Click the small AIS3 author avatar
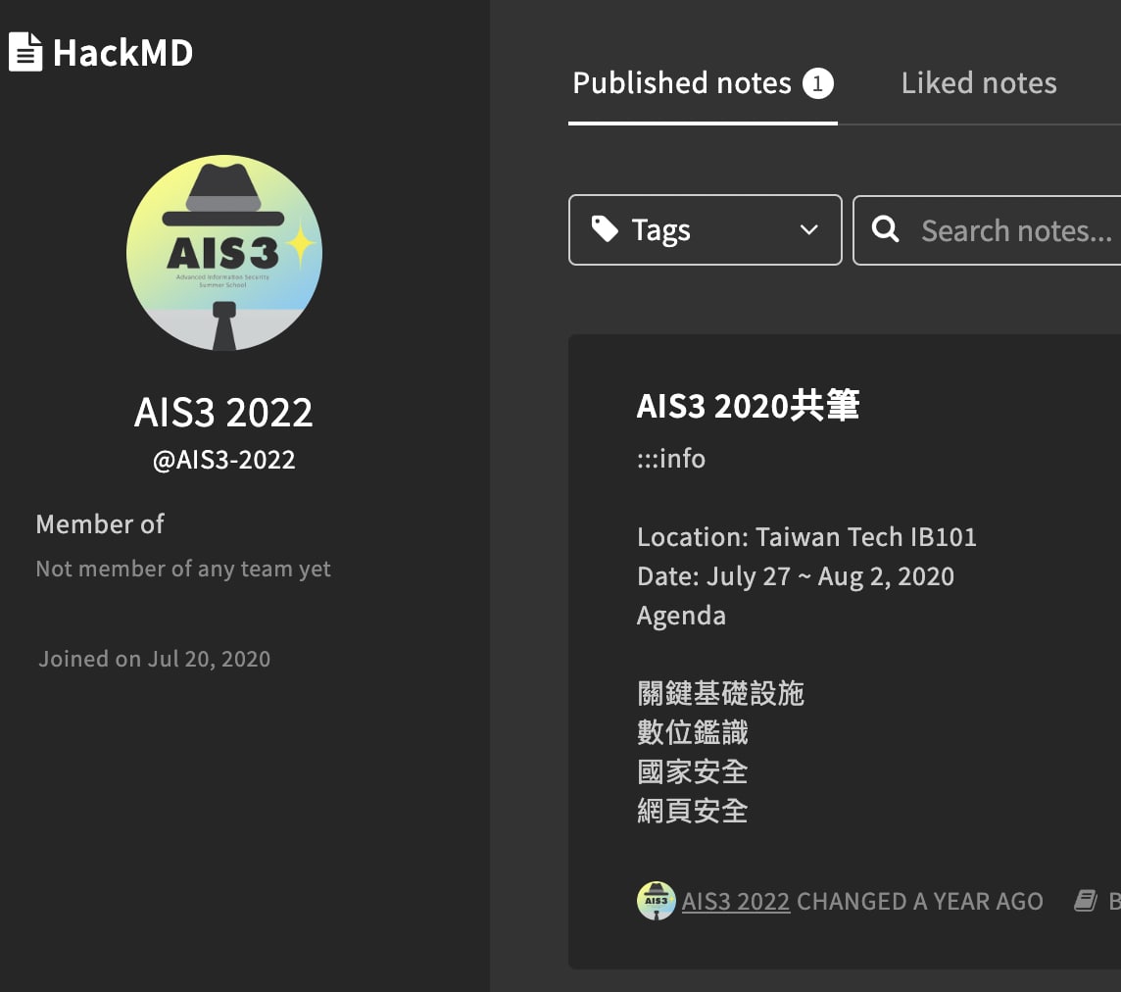Viewport: 1121px width, 992px height. (x=656, y=901)
